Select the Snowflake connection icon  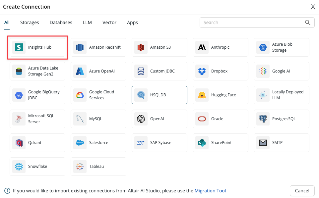pos(19,167)
